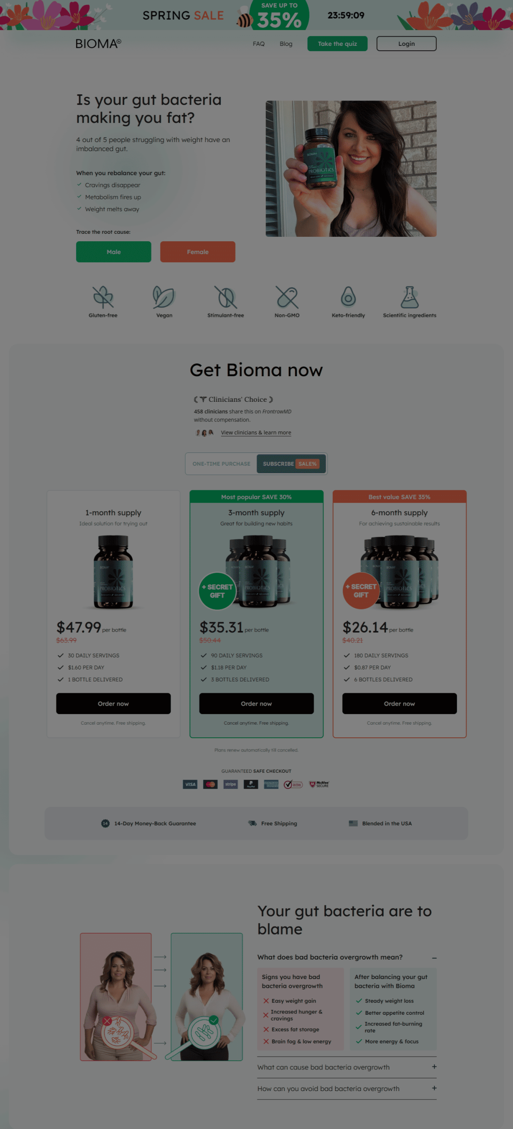Open the FAQ menu item
The width and height of the screenshot is (513, 1129).
(259, 44)
